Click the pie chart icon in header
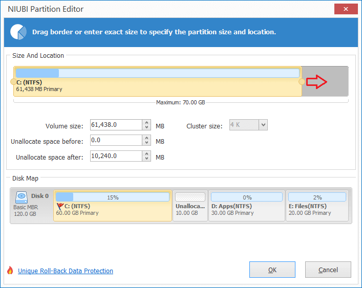Screen dimensions: 362x288 [x=18, y=32]
